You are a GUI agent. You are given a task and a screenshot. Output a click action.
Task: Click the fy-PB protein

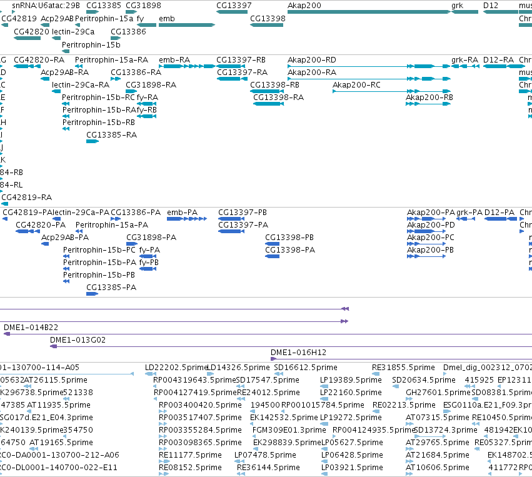[148, 269]
